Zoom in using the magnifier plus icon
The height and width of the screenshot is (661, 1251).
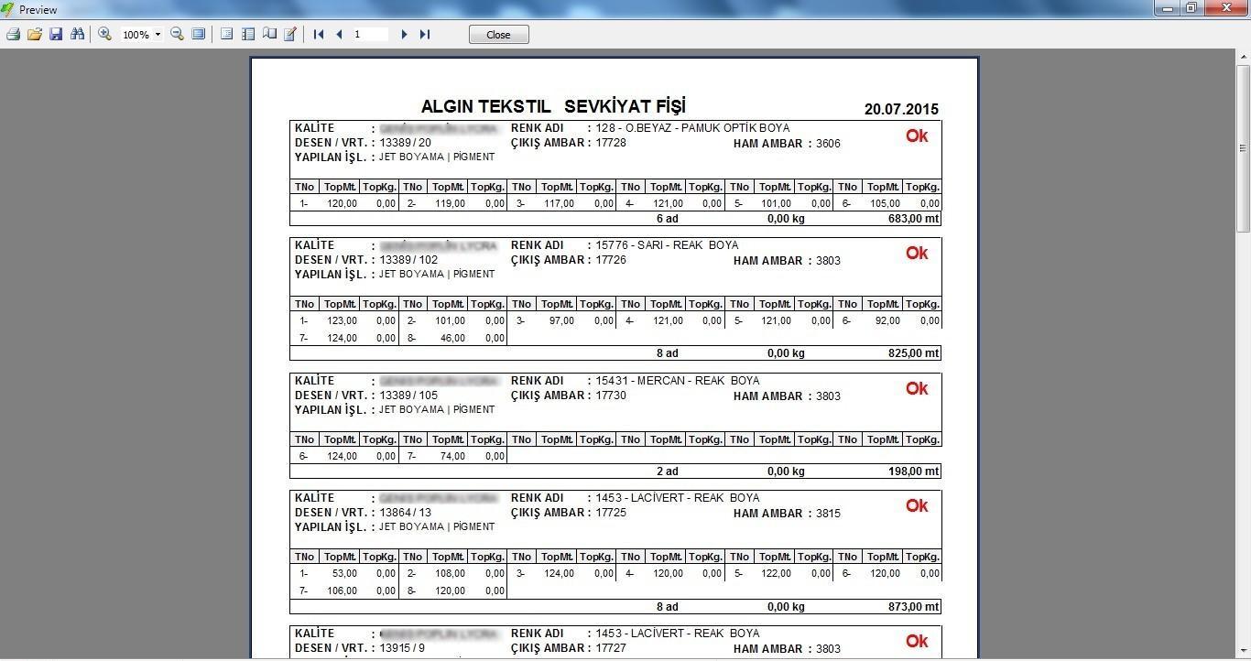[105, 34]
